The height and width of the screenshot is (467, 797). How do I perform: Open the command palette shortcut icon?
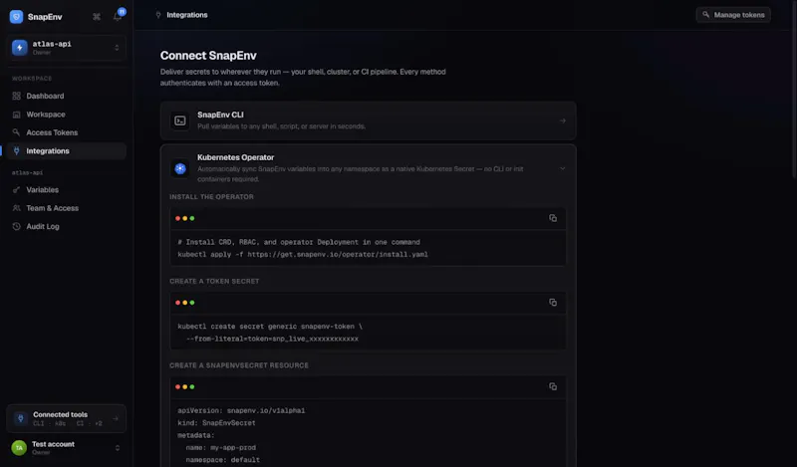(x=97, y=17)
